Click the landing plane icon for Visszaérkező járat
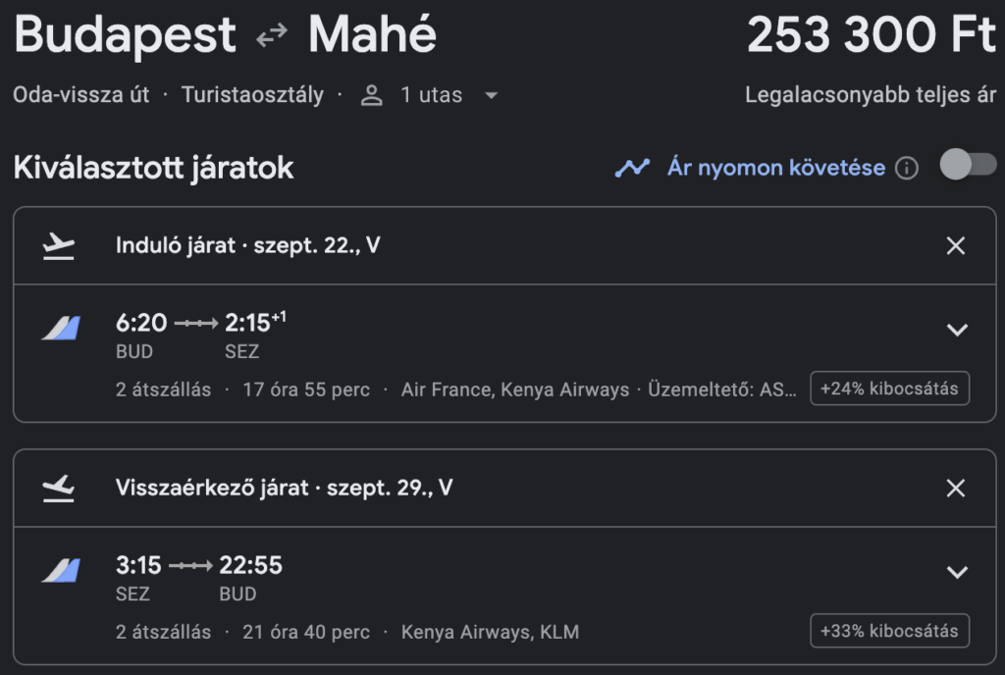 coord(58,489)
